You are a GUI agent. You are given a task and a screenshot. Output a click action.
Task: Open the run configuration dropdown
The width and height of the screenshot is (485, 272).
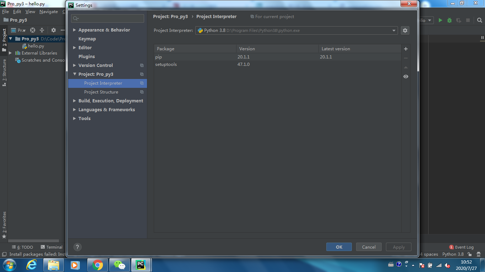click(x=430, y=21)
